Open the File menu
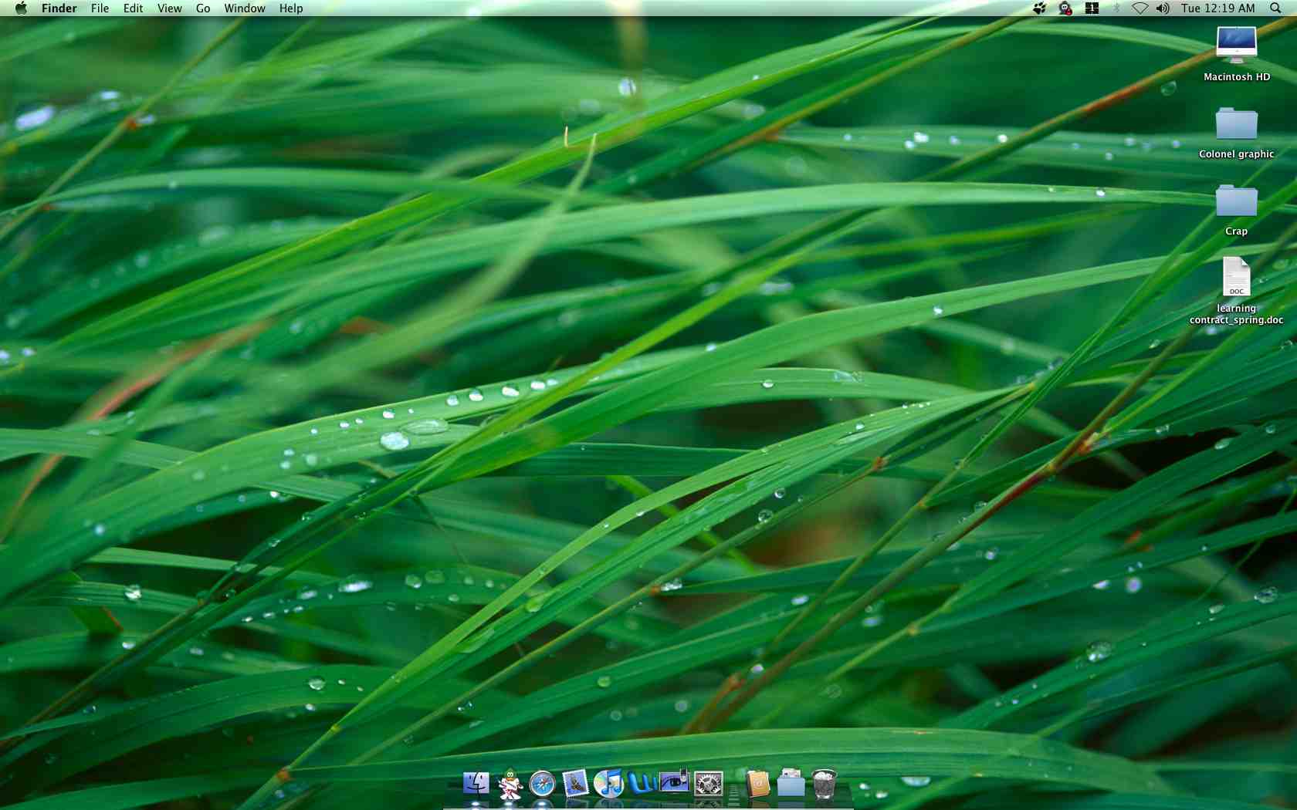 [x=100, y=8]
